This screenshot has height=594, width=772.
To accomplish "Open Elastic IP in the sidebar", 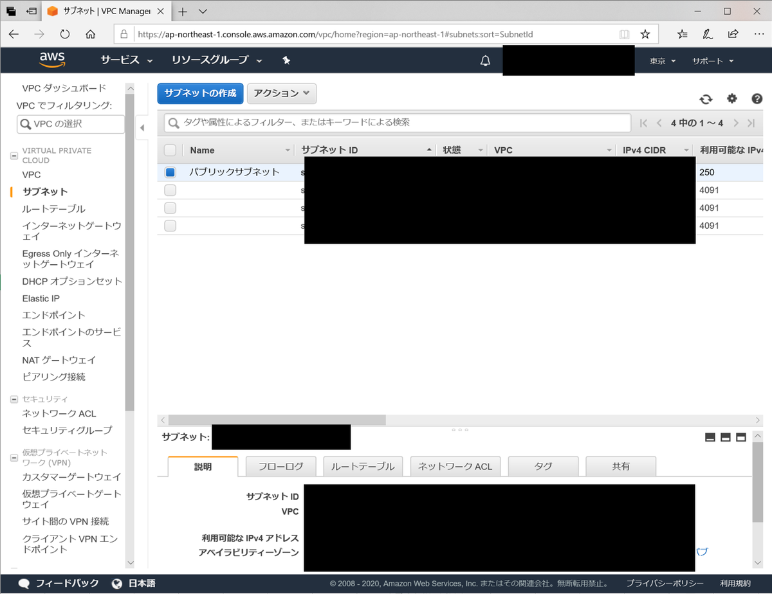I will pos(41,298).
